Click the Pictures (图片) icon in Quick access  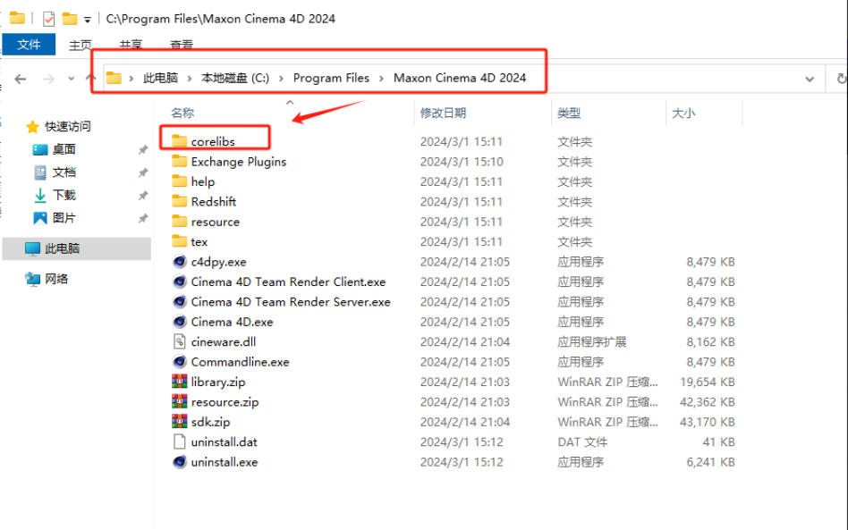(40, 218)
